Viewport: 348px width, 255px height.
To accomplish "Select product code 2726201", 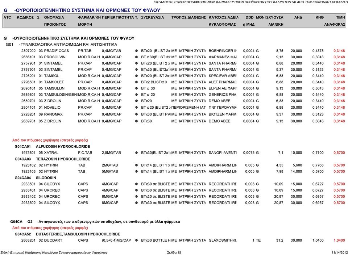I will [28, 76].
